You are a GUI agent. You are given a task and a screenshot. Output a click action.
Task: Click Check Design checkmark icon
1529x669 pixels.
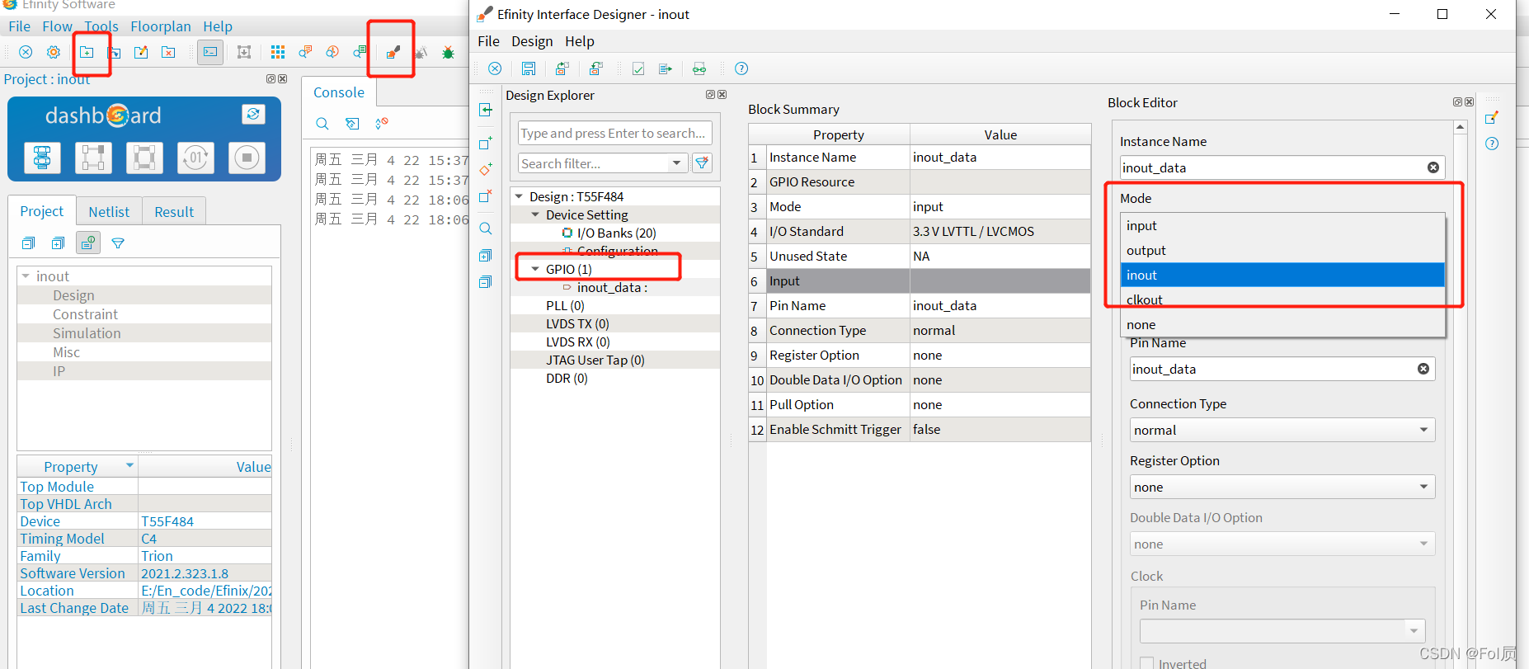coord(638,68)
